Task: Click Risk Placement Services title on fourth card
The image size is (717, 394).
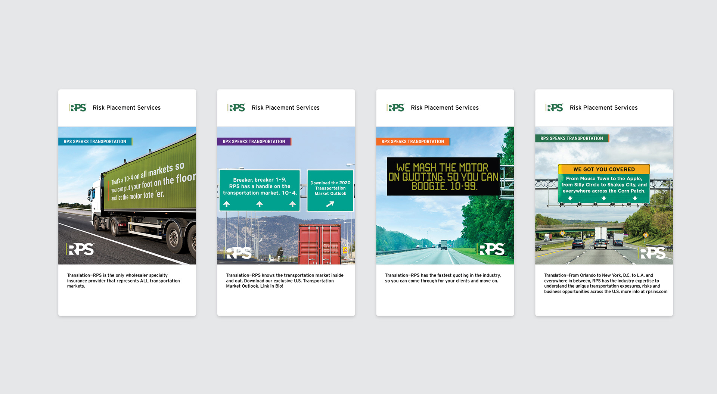Action: point(604,107)
